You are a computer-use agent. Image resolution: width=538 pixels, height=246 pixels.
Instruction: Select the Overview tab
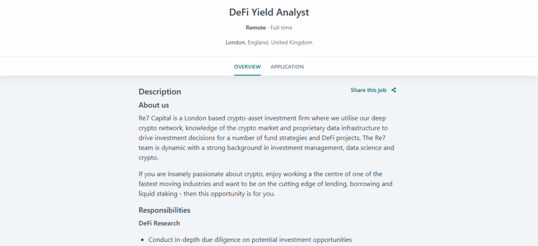(247, 67)
